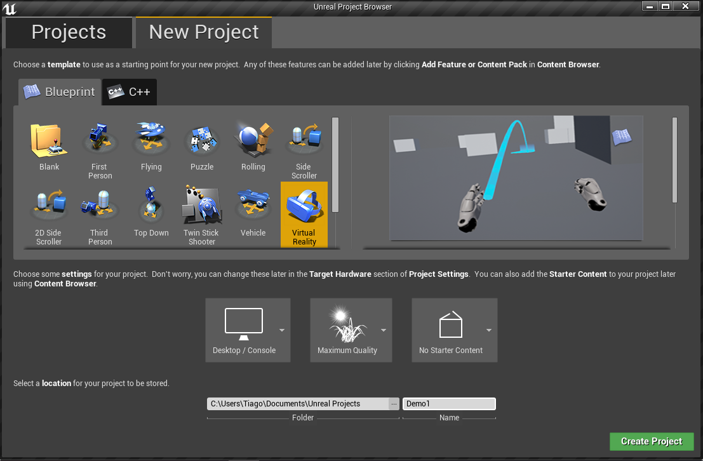The height and width of the screenshot is (461, 703).
Task: Choose the First Person template
Action: click(100, 150)
